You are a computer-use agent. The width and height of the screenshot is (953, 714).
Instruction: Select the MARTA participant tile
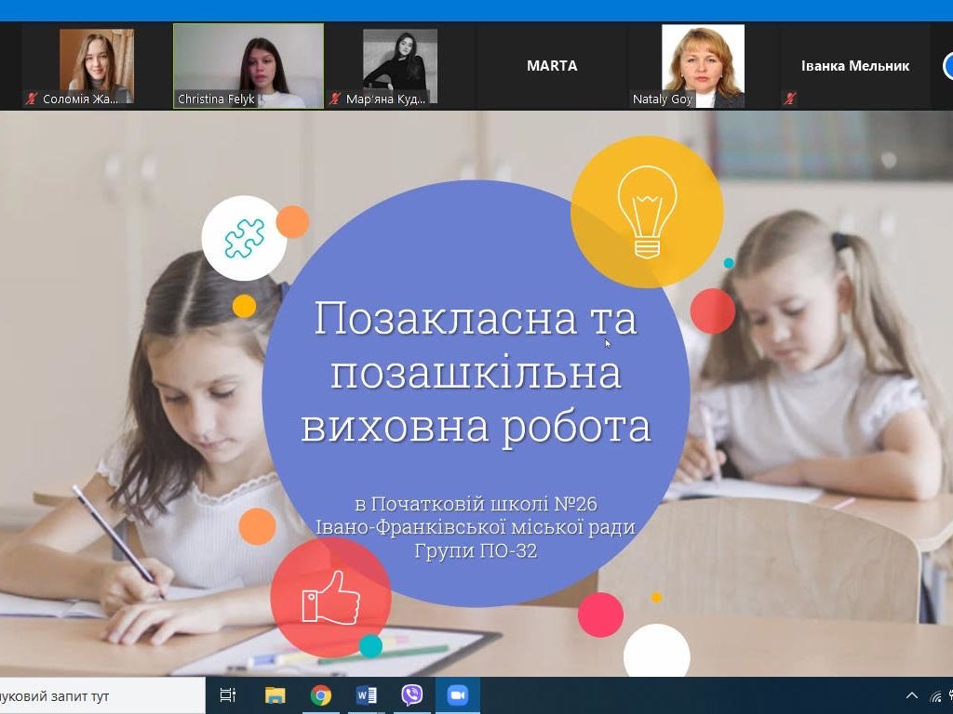tap(552, 65)
